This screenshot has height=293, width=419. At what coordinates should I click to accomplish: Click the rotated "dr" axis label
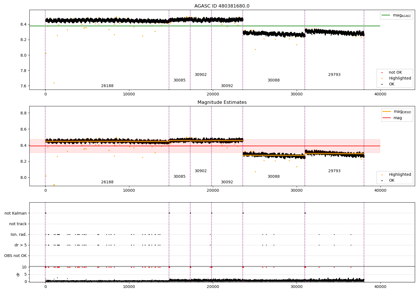point(18,274)
